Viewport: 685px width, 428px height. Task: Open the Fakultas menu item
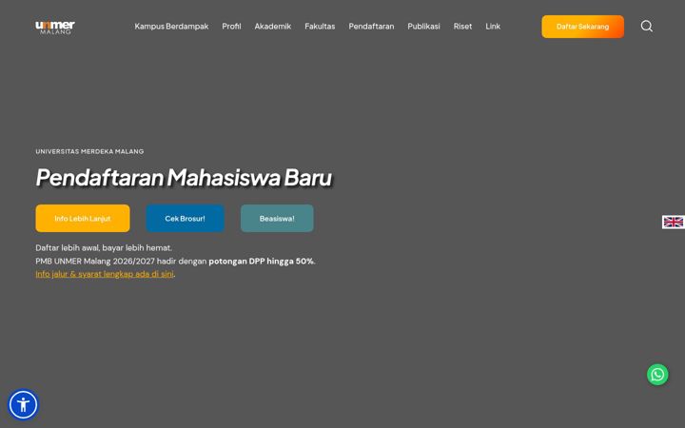tap(320, 27)
